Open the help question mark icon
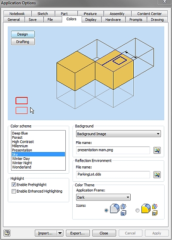The width and height of the screenshot is (172, 240). click(7, 233)
